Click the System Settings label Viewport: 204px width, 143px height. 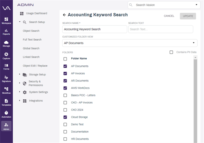click(38, 92)
